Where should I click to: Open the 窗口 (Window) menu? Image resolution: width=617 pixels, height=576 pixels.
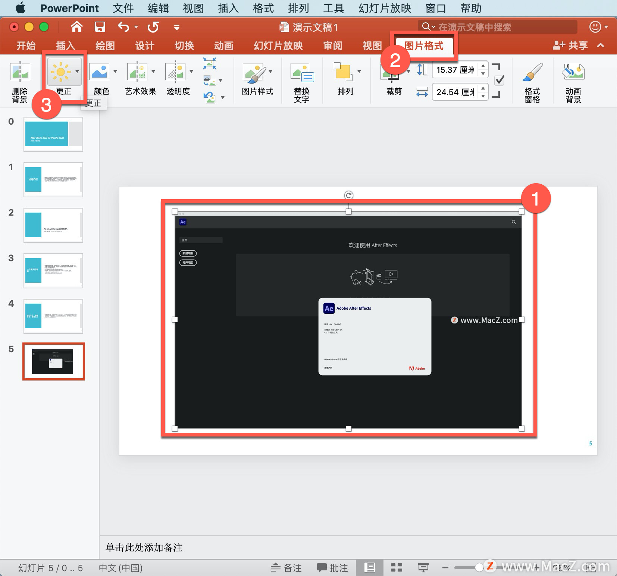coord(436,8)
